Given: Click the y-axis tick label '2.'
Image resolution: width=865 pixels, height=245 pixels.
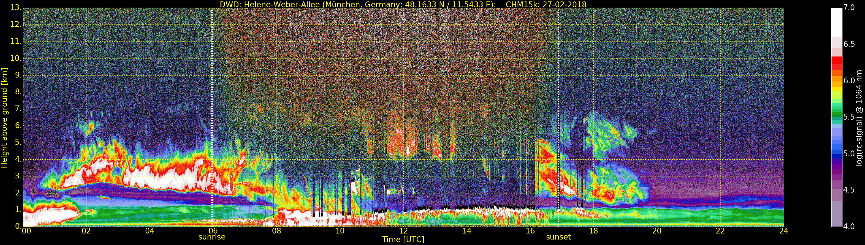Looking at the screenshot, I should 18,193.
